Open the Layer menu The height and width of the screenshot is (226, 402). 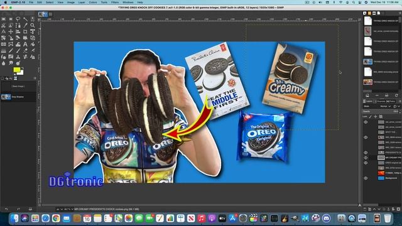[82, 2]
